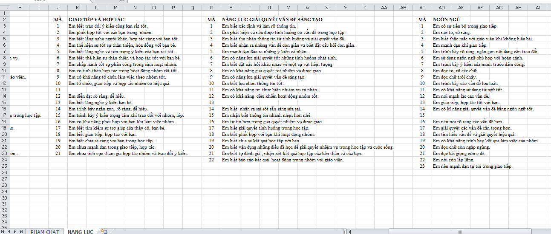The width and height of the screenshot is (551, 234).
Task: Click the NĂNG LỰC GIẢI QUYẾT VẤN ĐỀ heading cell
Action: point(272,20)
